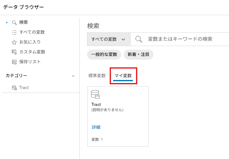Click the search magnifier icon in search bar
This screenshot has height=159, width=229.
[139, 39]
